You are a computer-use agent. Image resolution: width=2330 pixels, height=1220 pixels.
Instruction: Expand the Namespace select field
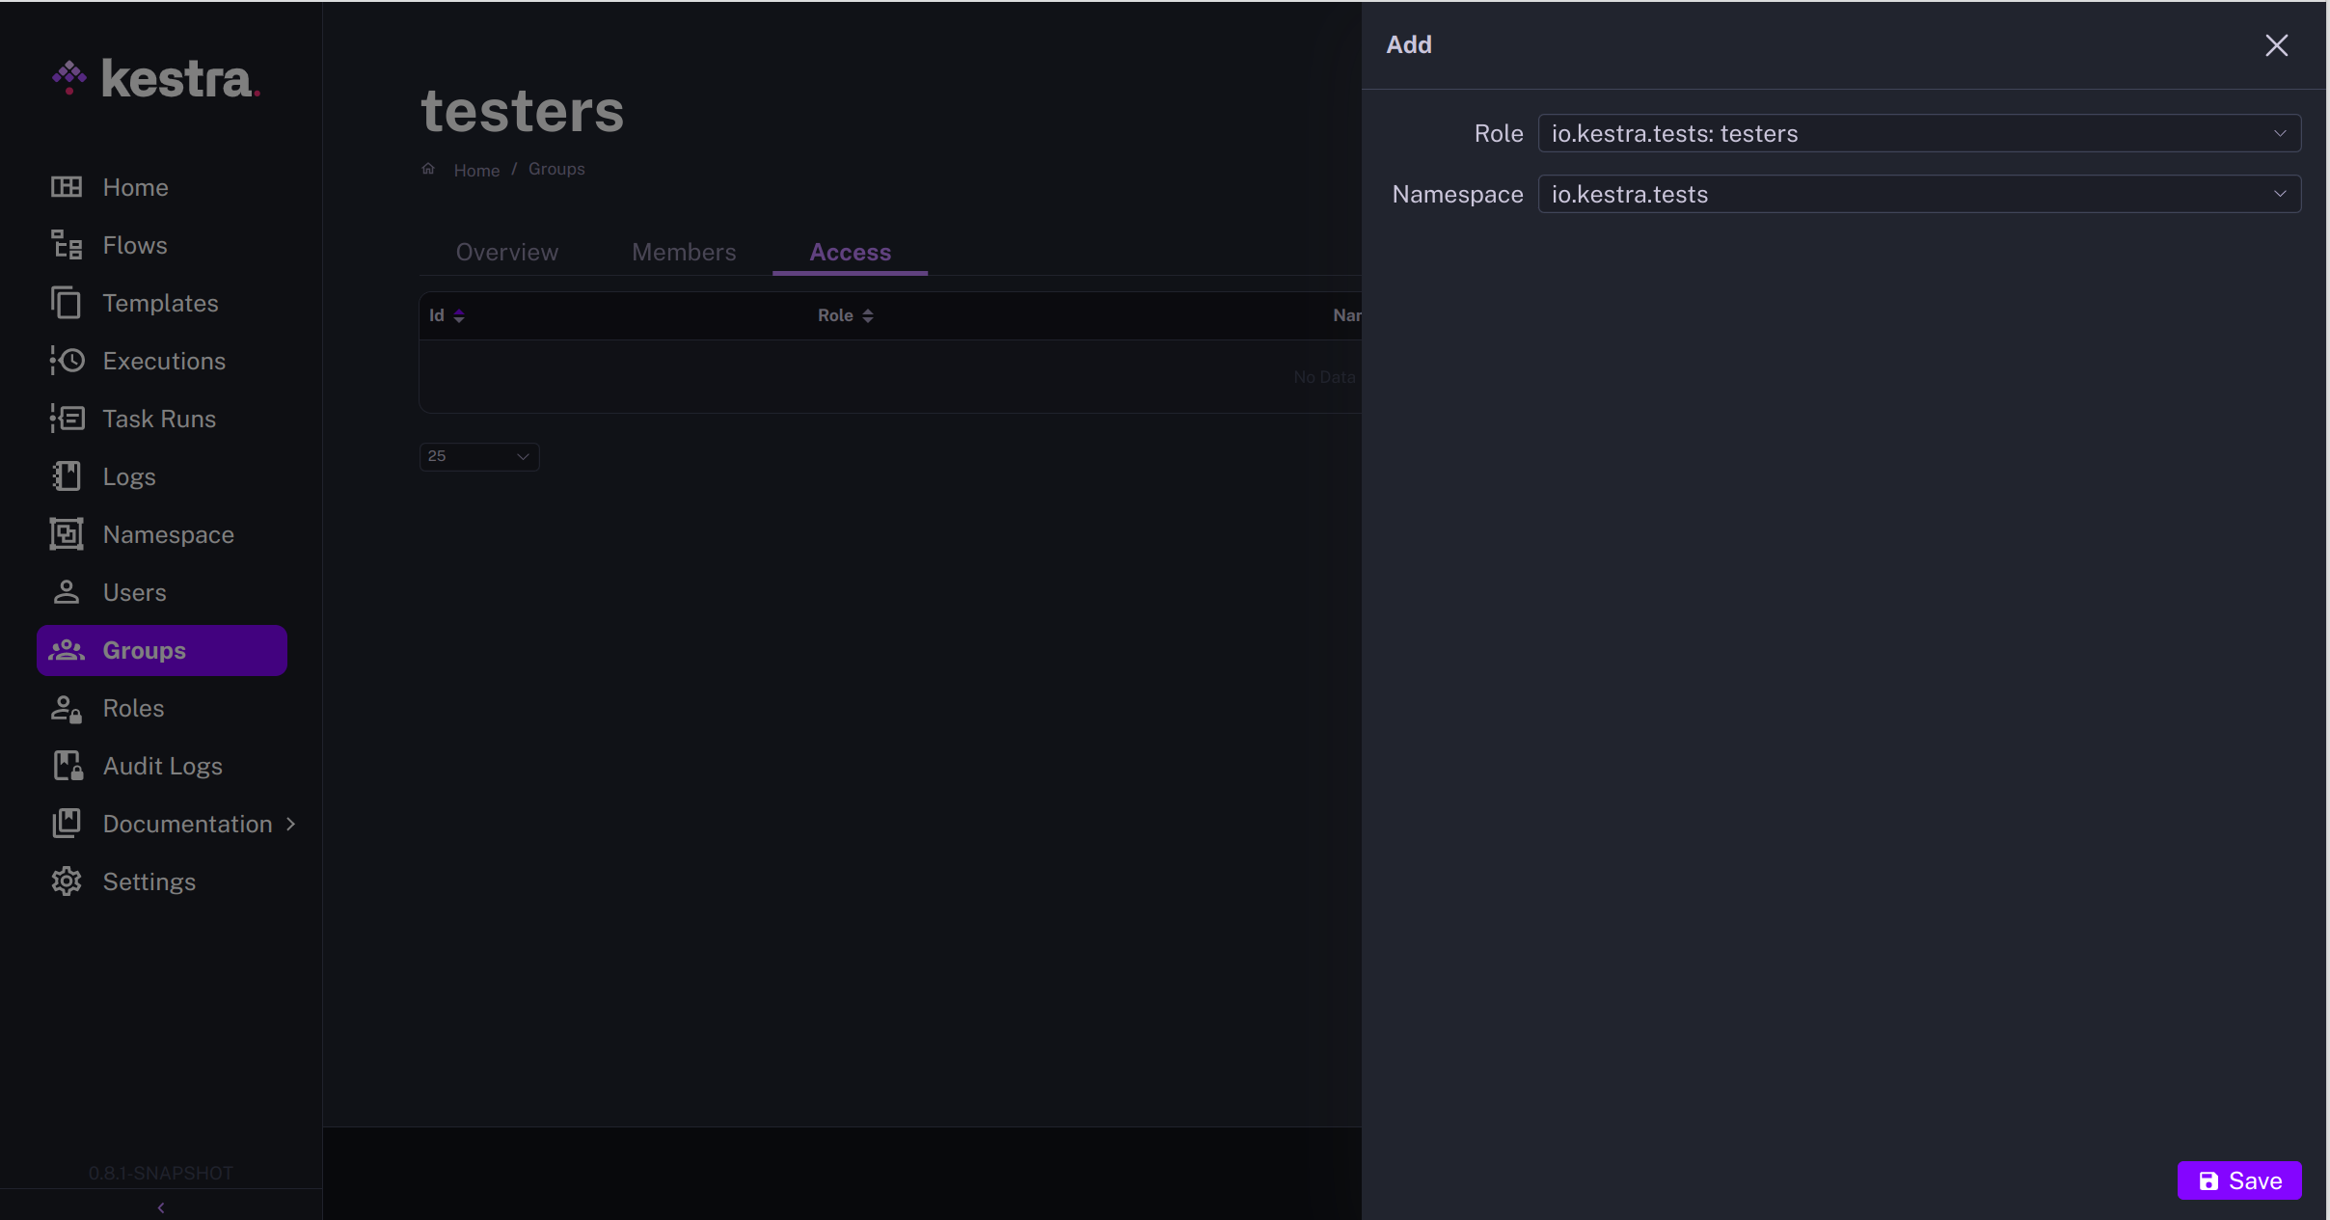[1918, 195]
